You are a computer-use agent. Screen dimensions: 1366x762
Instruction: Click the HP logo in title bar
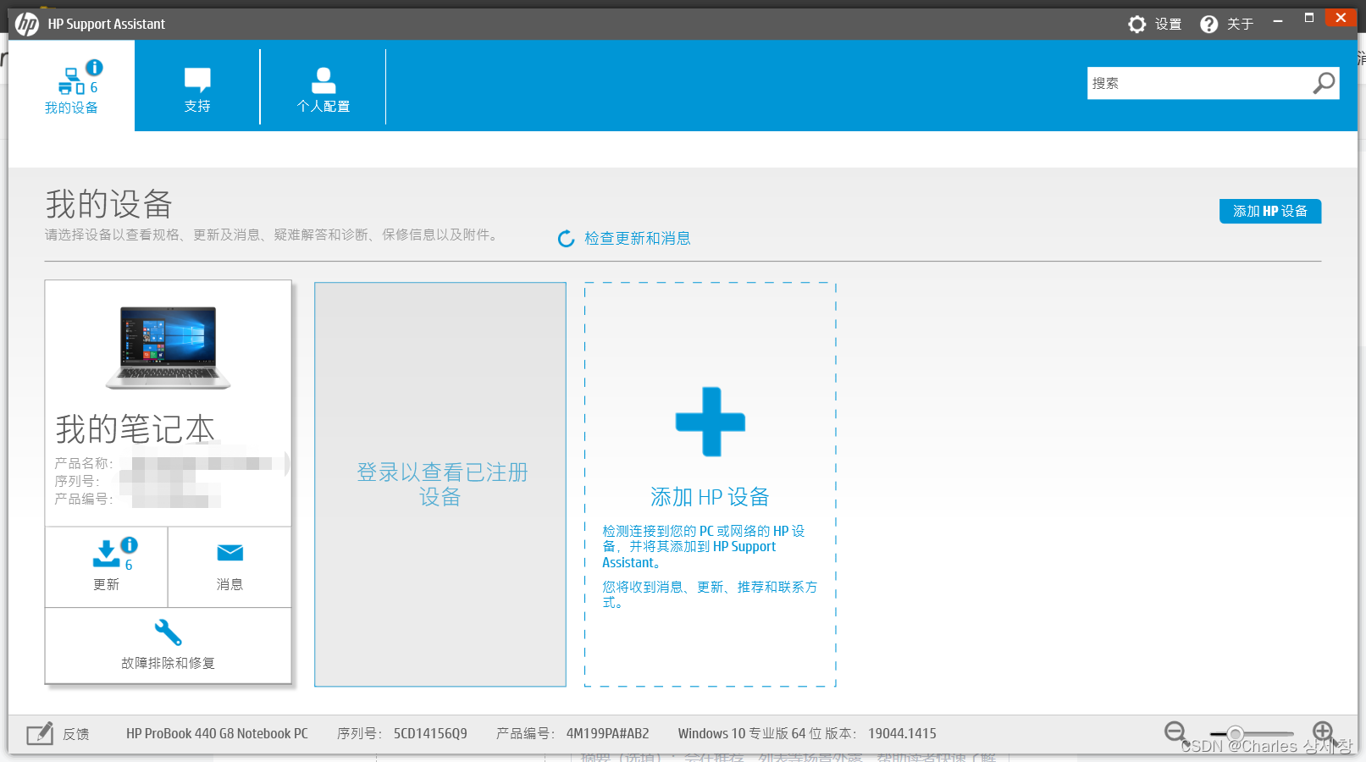pos(27,24)
